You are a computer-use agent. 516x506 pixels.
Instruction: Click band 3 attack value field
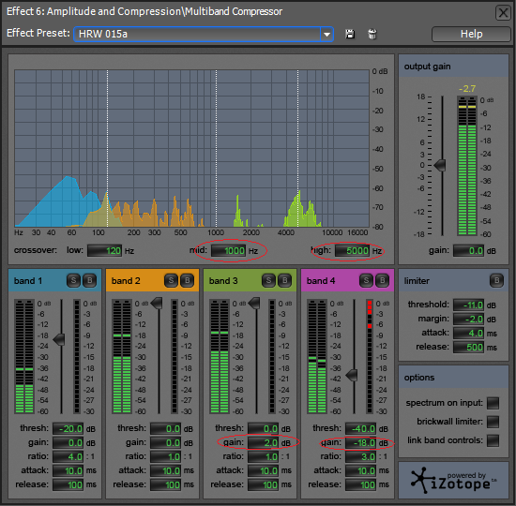(x=264, y=470)
